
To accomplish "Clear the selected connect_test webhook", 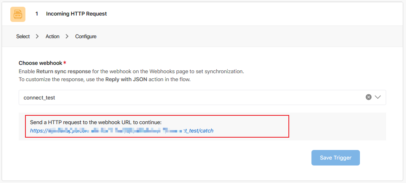I will pyautogui.click(x=368, y=97).
